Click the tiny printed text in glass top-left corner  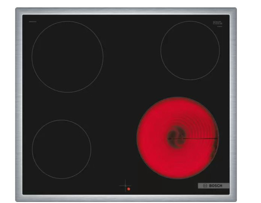(x=32, y=22)
